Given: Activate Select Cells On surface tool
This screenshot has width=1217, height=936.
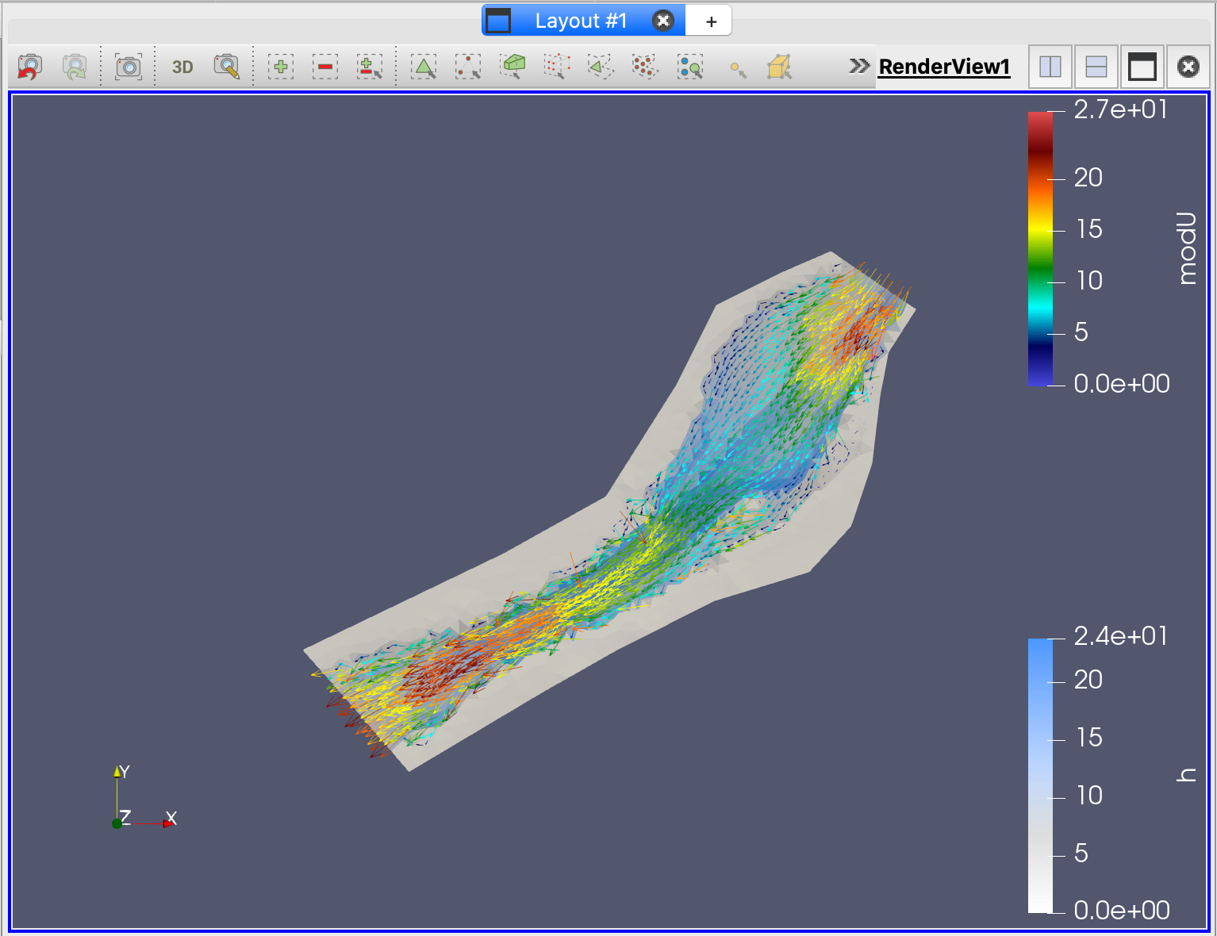Looking at the screenshot, I should pos(424,67).
